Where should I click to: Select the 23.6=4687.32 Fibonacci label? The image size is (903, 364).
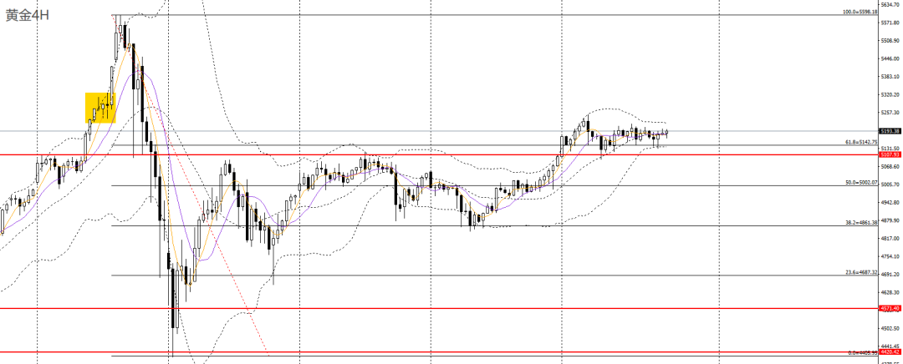tap(861, 272)
